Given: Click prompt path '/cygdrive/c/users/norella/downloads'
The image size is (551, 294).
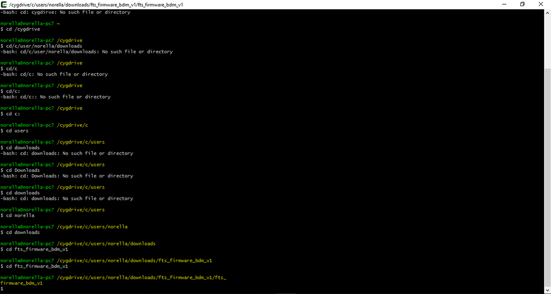Looking at the screenshot, I should tap(106, 243).
